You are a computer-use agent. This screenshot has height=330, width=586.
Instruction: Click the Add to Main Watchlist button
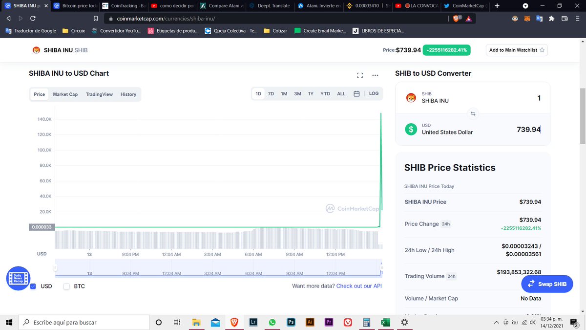click(517, 50)
